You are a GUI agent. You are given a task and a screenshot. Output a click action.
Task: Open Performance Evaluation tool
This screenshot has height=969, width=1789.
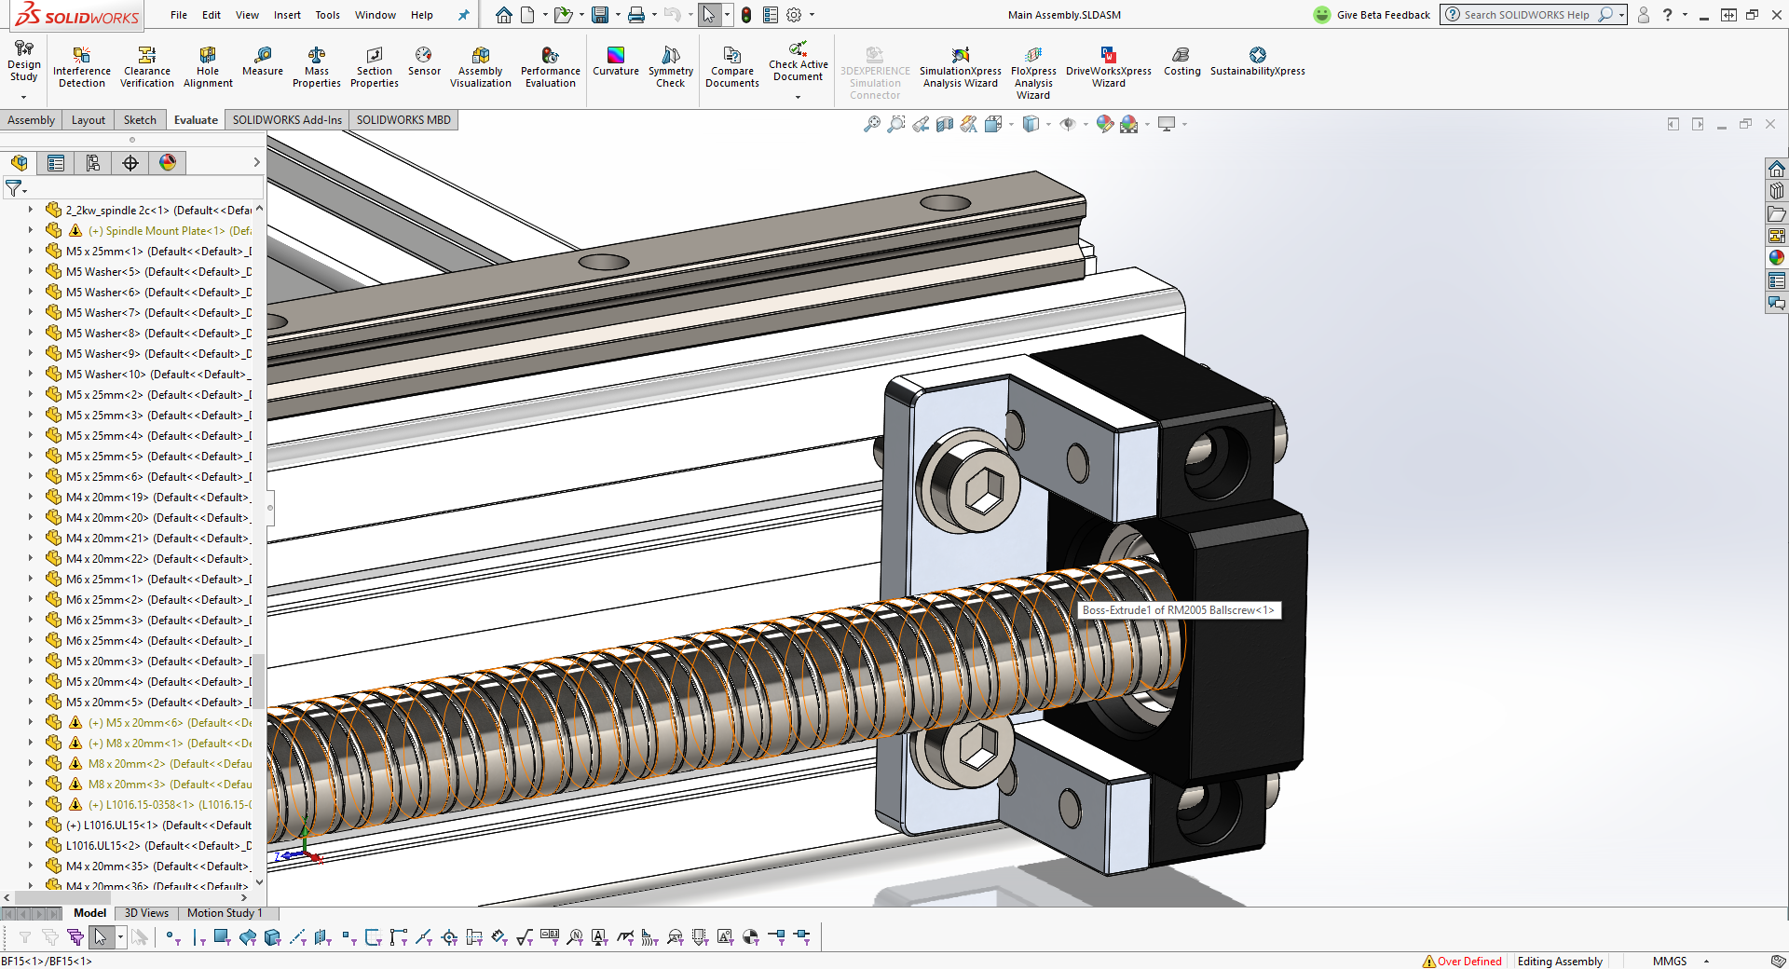[550, 65]
